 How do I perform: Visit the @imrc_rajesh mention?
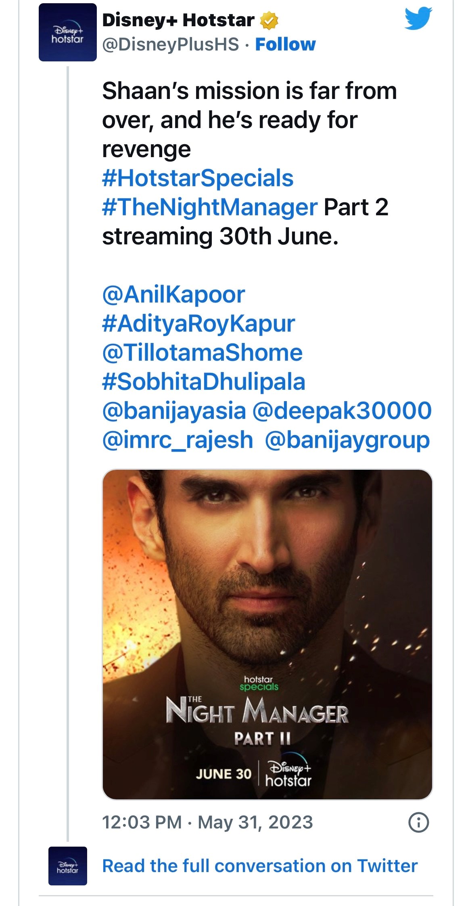point(178,440)
